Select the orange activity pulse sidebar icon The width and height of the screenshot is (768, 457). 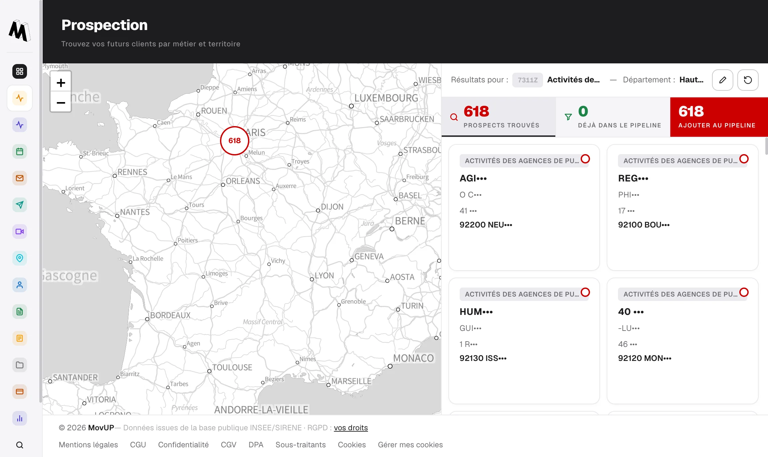pos(20,98)
